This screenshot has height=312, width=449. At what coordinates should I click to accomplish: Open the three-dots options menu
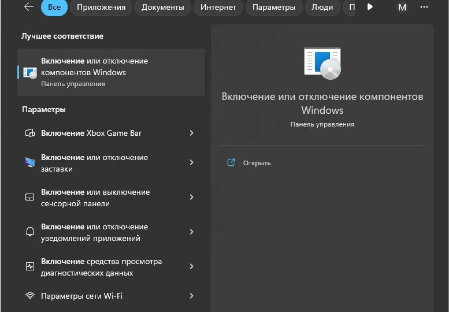(424, 7)
